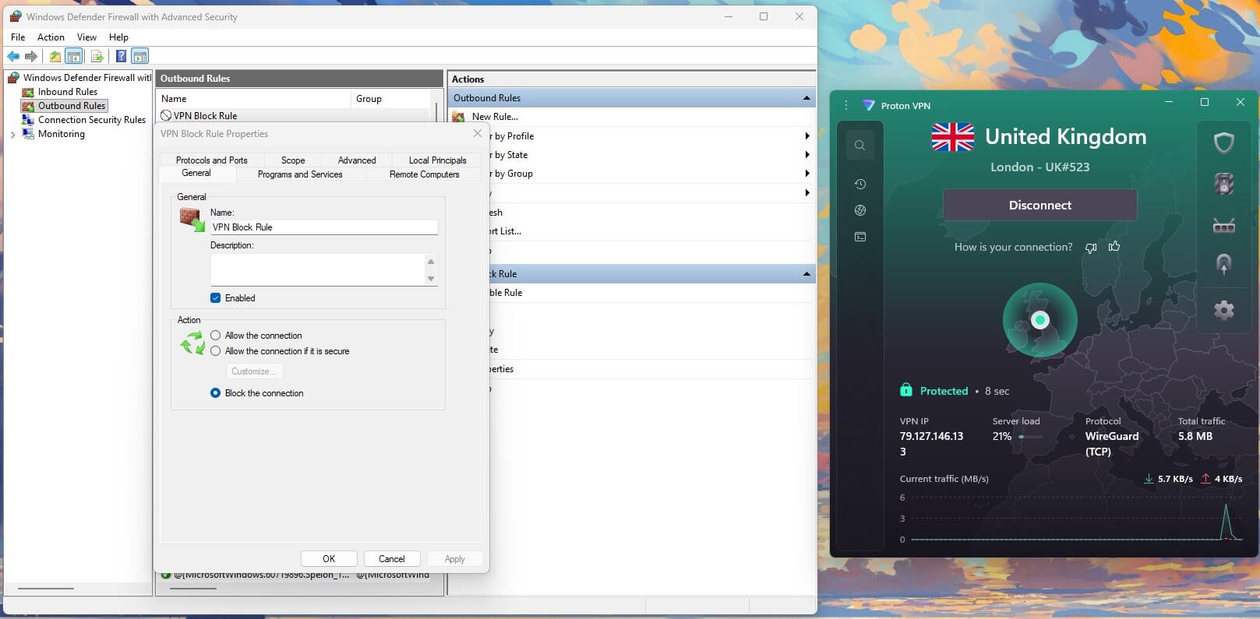Switch to the Advanced tab

point(357,160)
